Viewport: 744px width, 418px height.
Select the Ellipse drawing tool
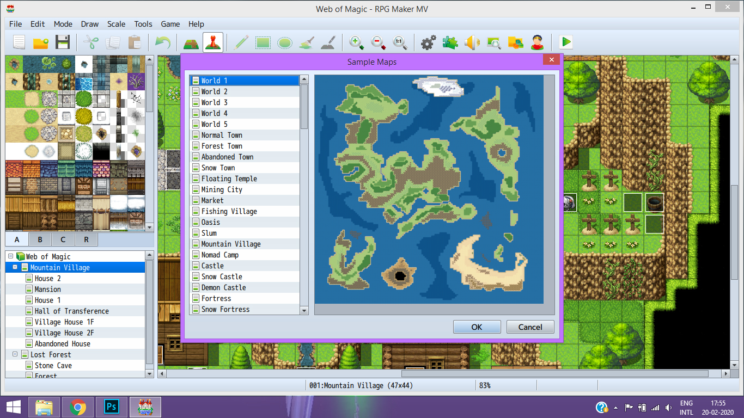point(284,42)
